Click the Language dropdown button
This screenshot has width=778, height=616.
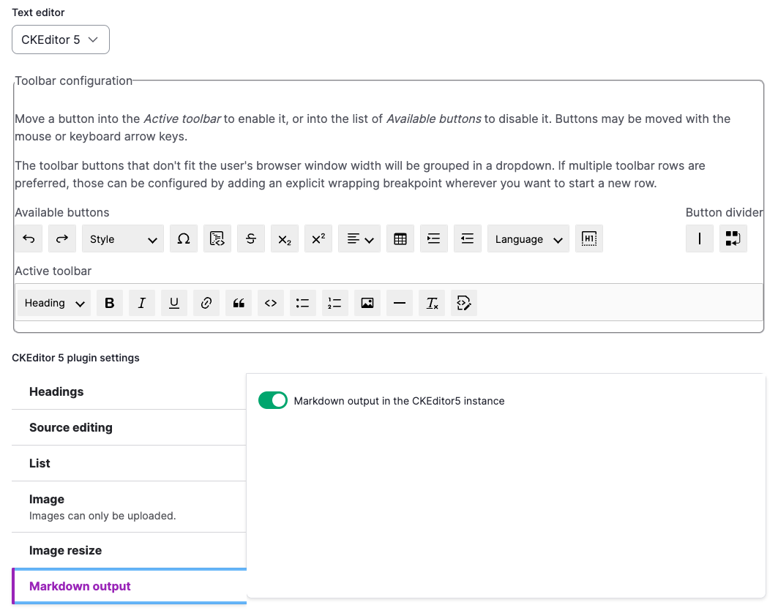(528, 238)
